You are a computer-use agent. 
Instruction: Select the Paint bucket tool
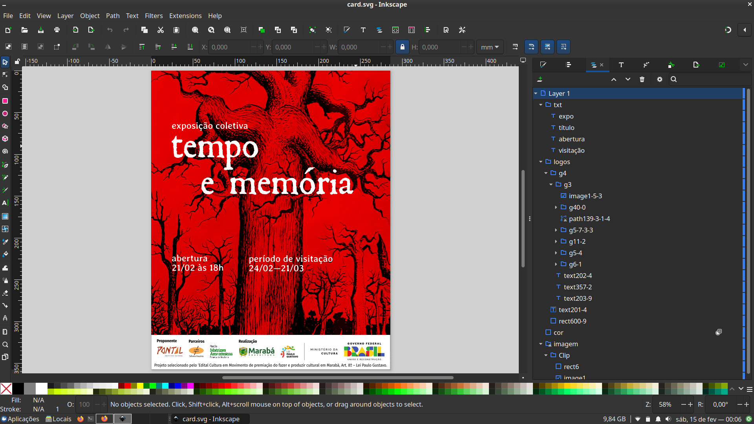(5, 254)
